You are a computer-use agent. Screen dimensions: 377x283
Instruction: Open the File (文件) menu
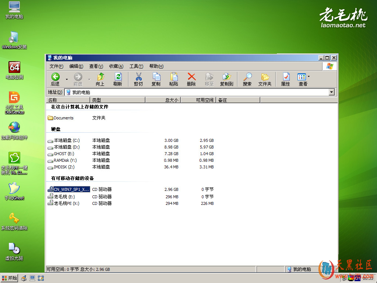pos(56,66)
